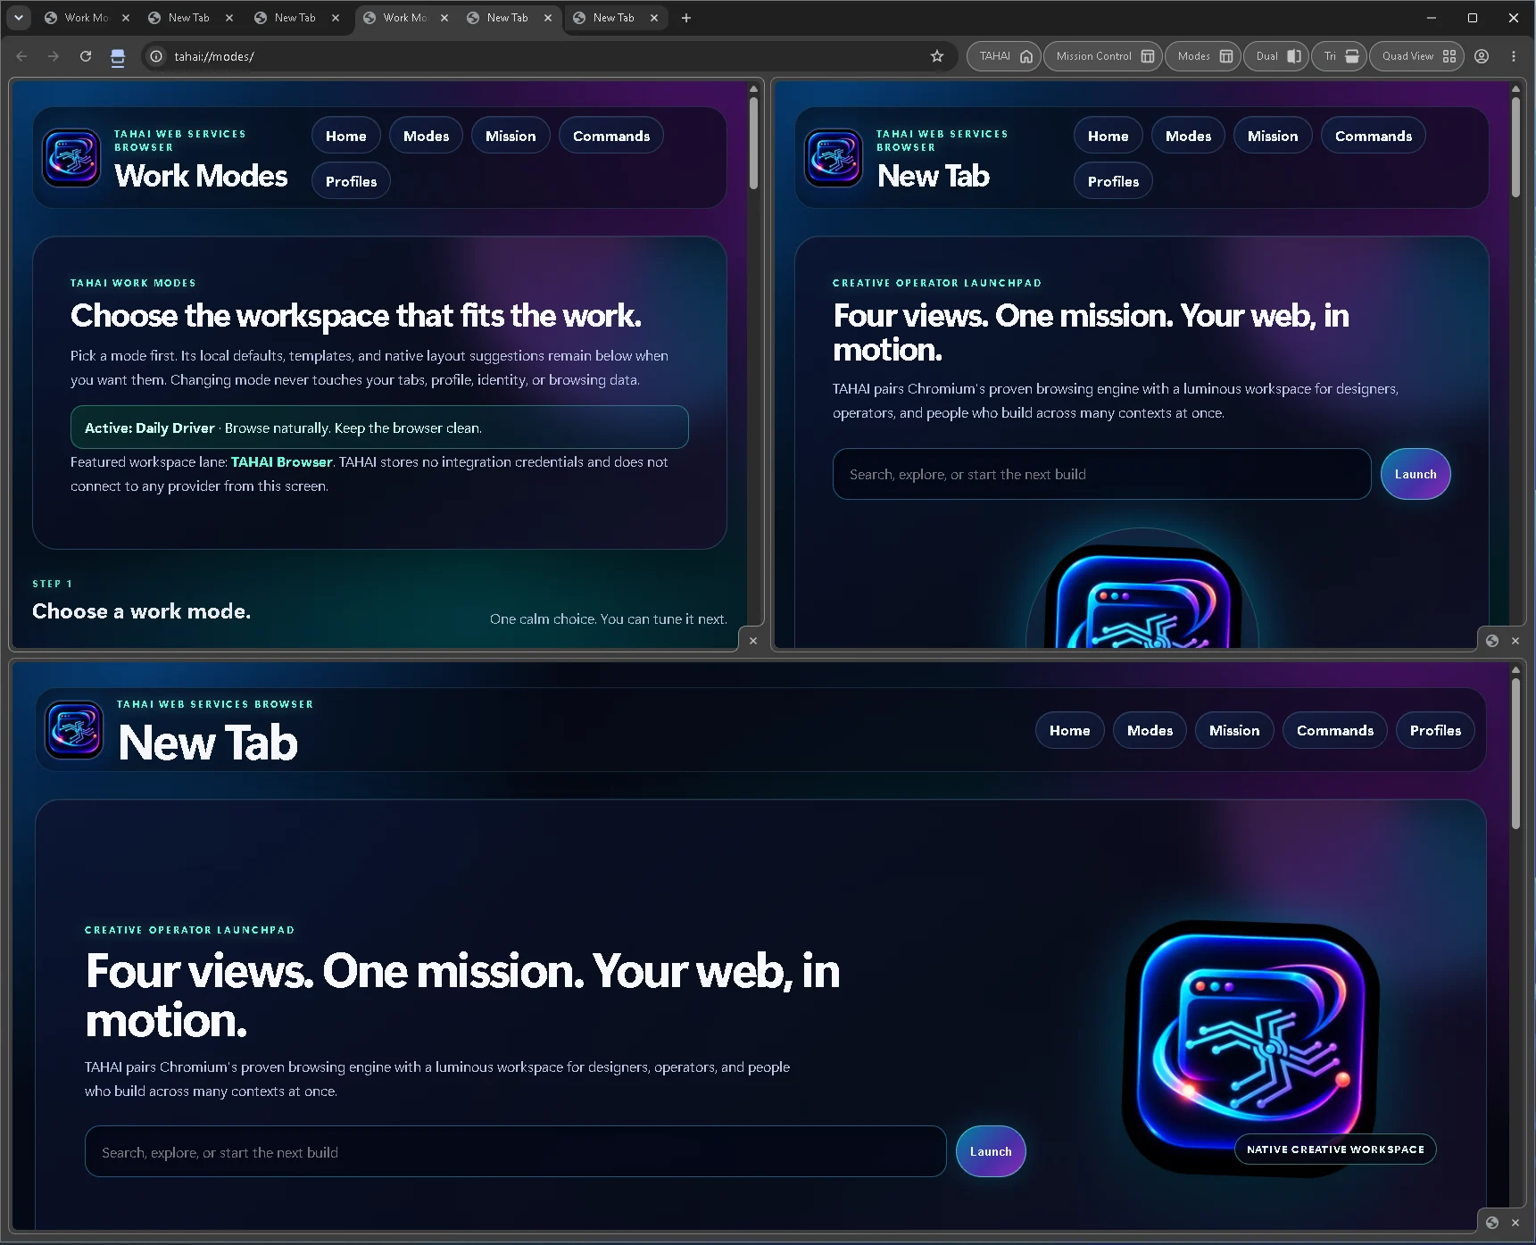This screenshot has width=1536, height=1245.
Task: View site information icon in the address bar
Action: pyautogui.click(x=156, y=56)
